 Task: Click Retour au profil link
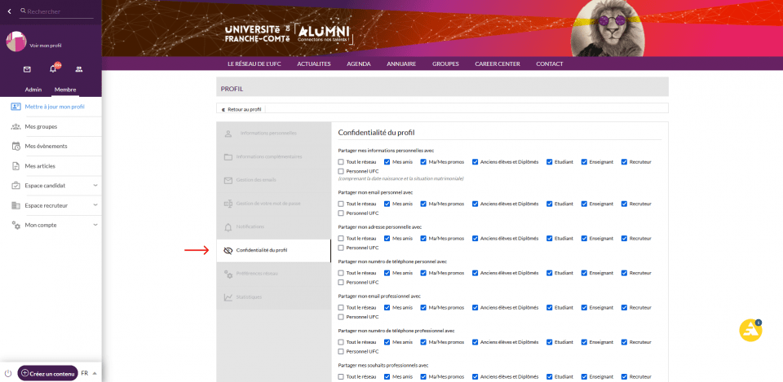[241, 109]
